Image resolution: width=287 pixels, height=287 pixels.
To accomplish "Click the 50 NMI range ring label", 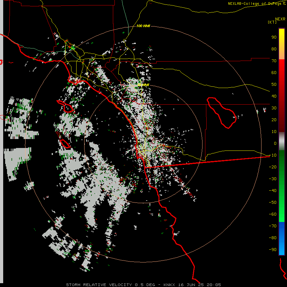I will [x=143, y=85].
